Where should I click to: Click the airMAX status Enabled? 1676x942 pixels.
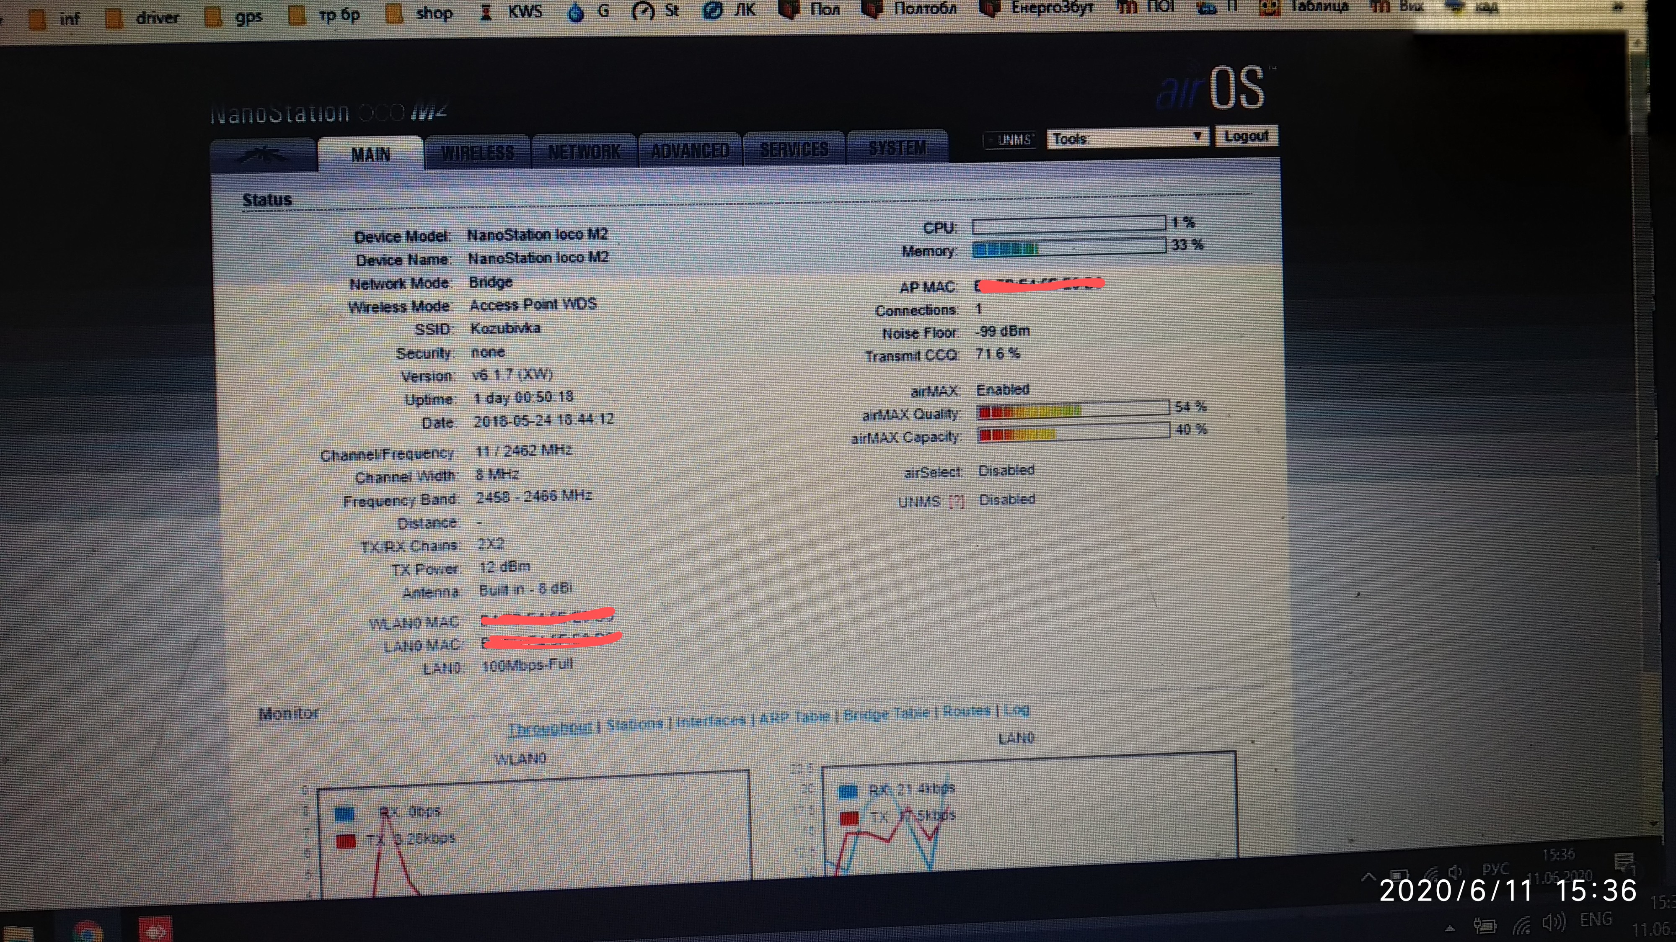(1003, 389)
